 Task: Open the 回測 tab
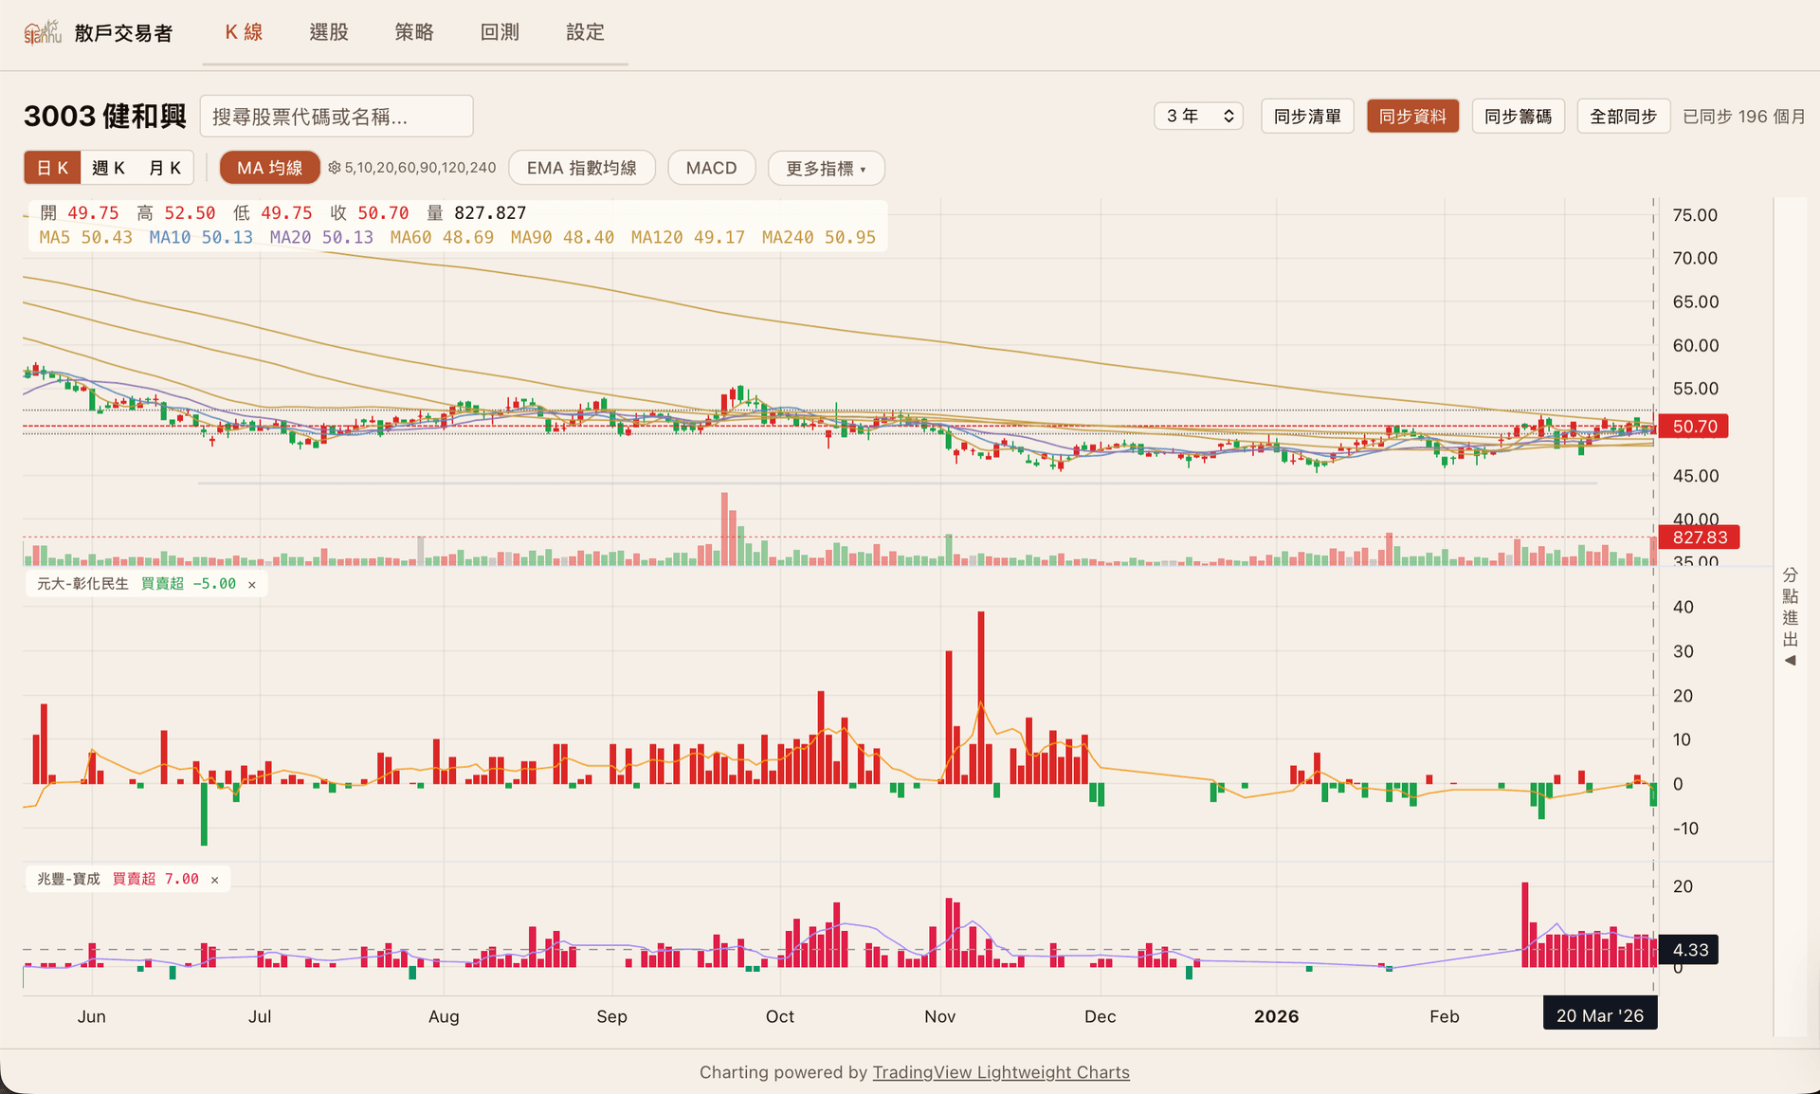500,32
